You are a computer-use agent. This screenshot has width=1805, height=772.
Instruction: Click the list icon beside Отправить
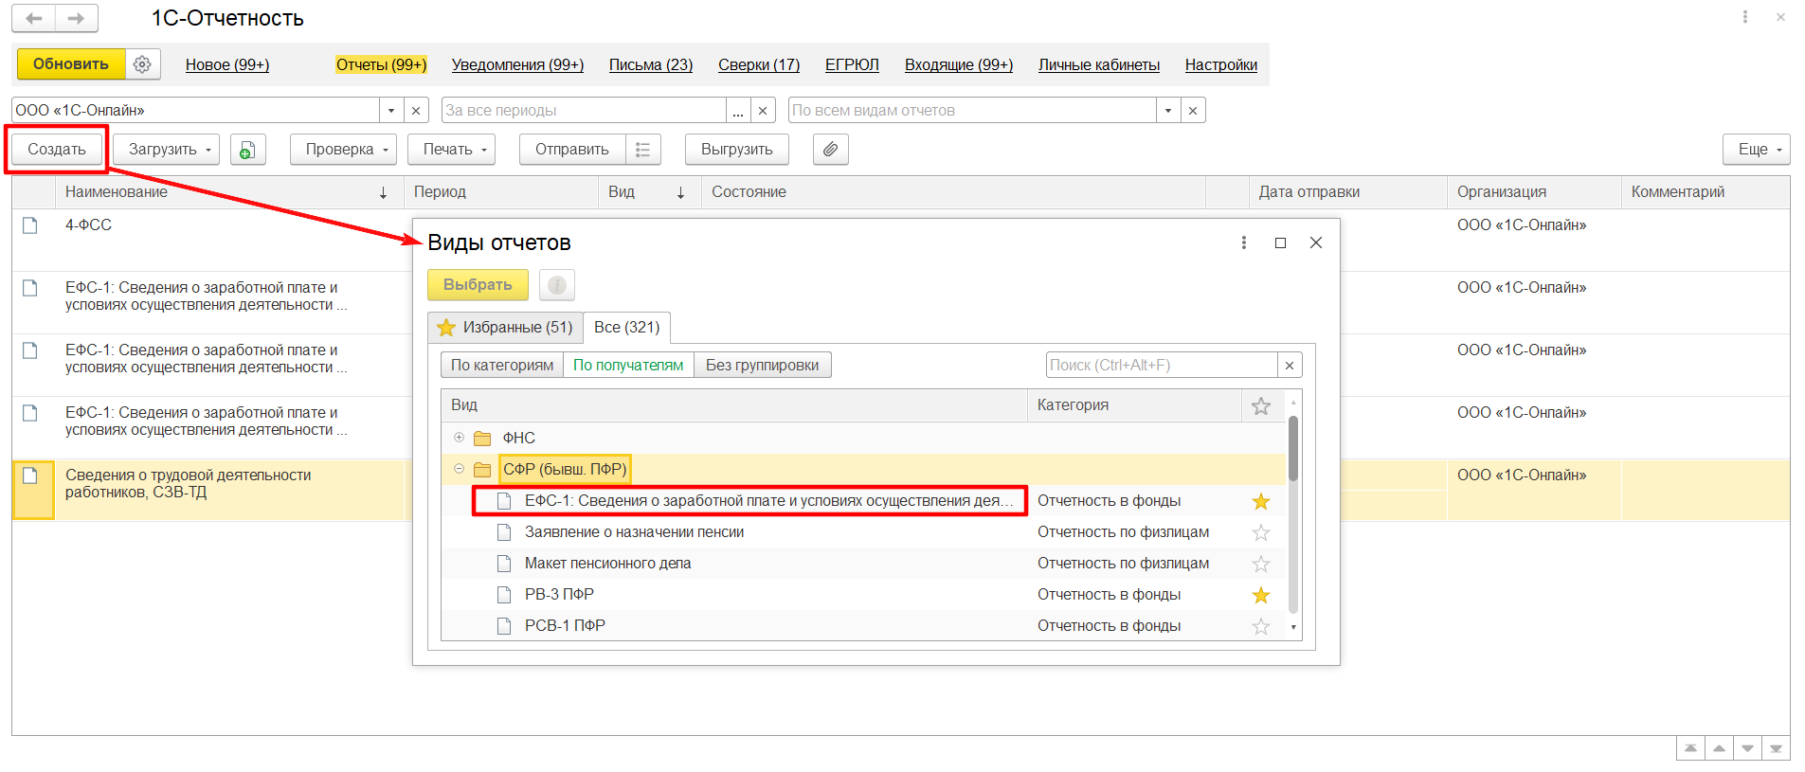[643, 150]
